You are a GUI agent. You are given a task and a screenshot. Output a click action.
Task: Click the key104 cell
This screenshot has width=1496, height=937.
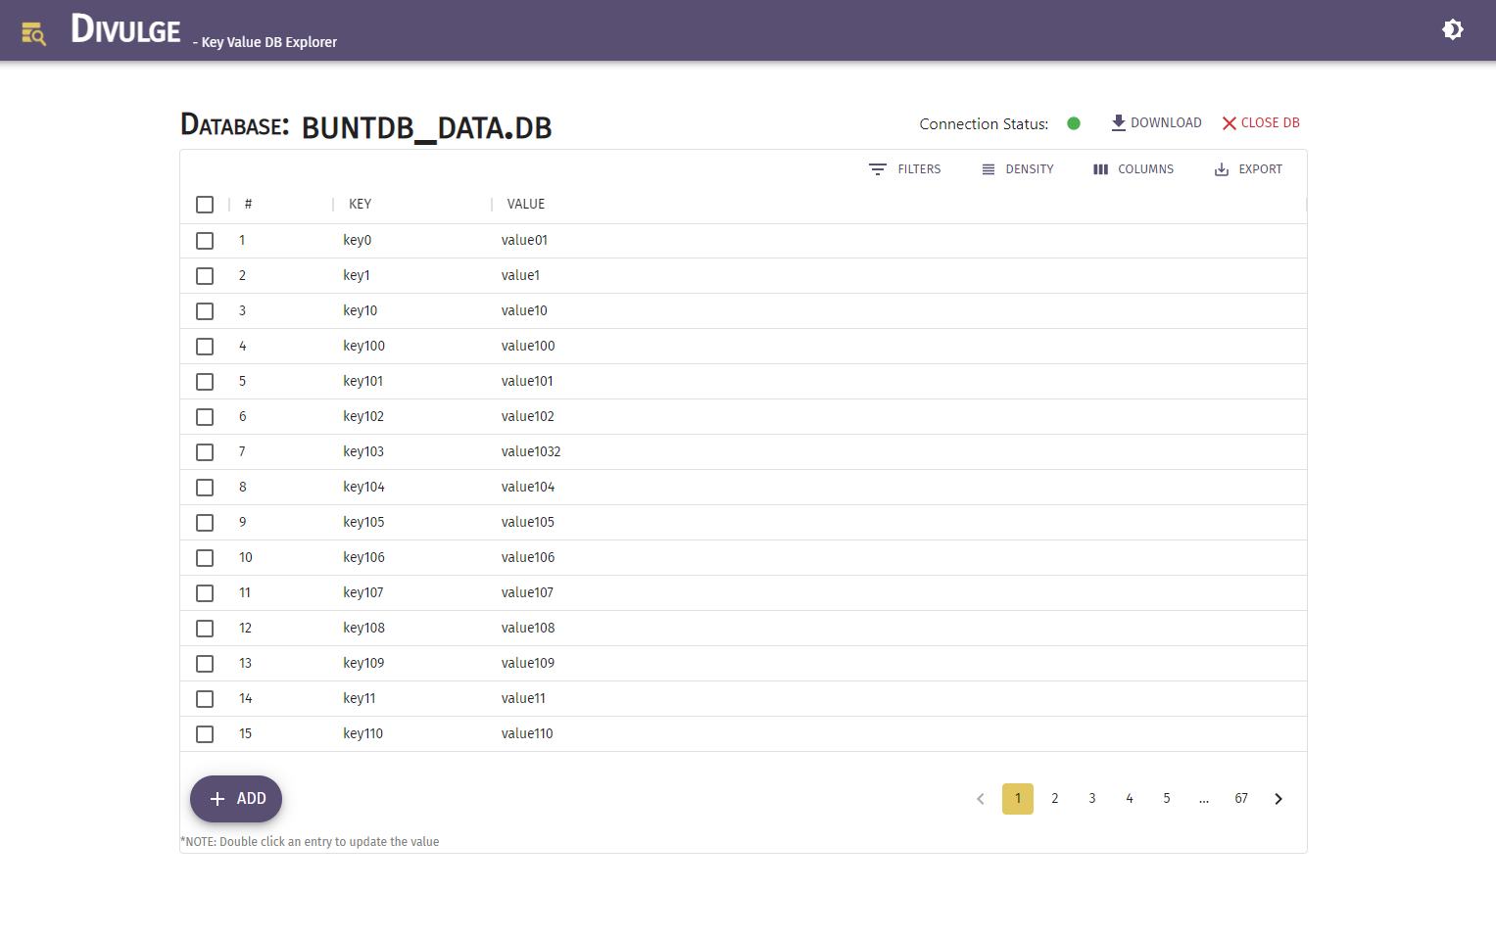363,488
